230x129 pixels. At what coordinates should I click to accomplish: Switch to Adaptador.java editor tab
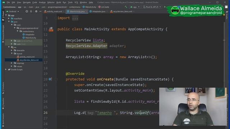click(98, 11)
